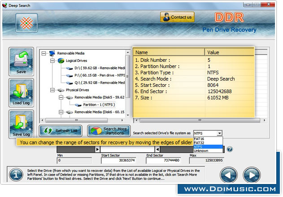Click the Name column header
This screenshot has width=283, height=197.
(169, 52)
